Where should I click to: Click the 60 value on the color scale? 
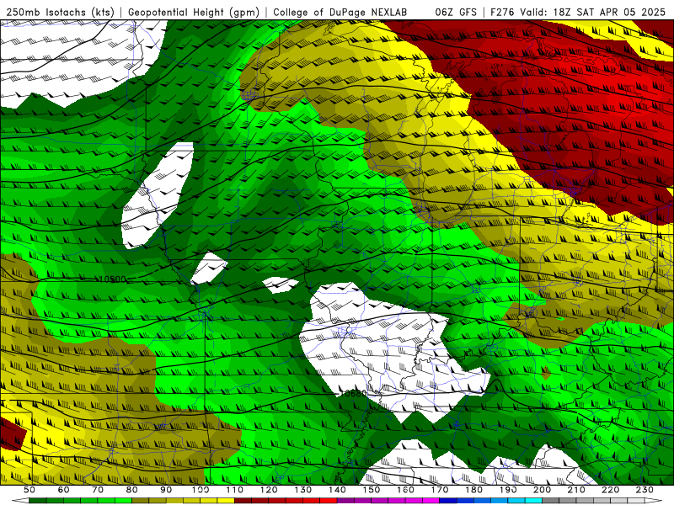64,490
